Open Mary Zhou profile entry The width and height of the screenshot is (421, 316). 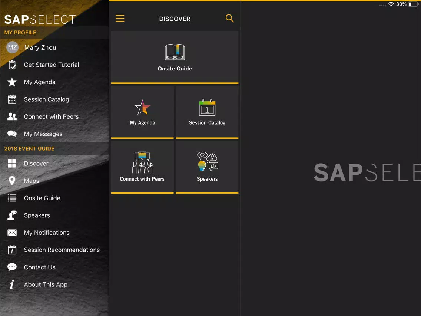54,47
